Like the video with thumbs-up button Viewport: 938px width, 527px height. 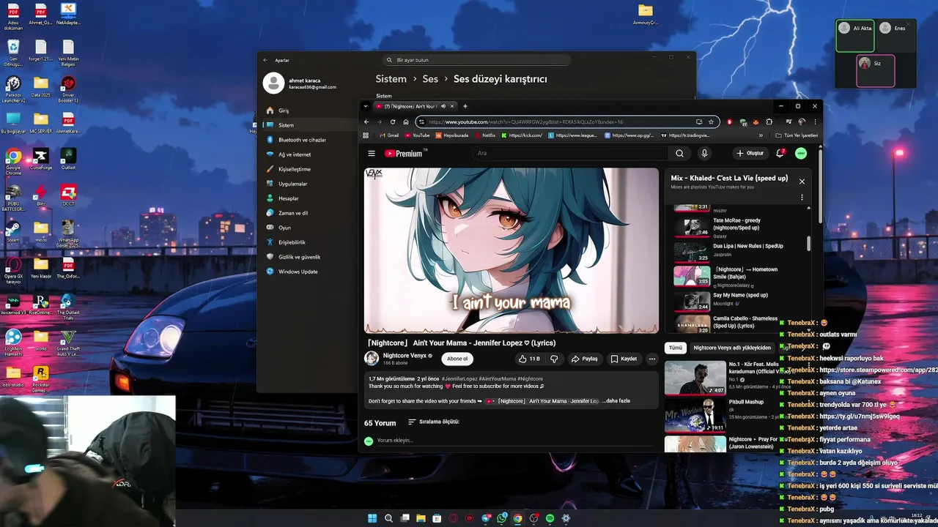tap(529, 359)
